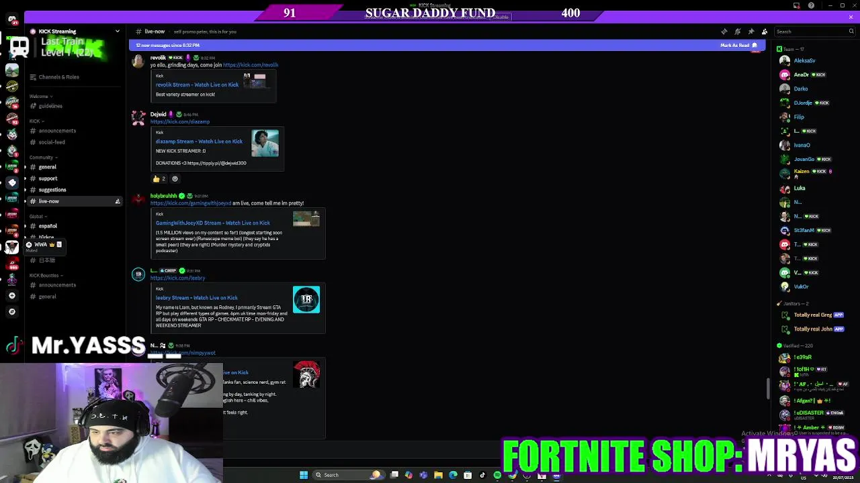The image size is (860, 483).
Task: Open DJordje member profile
Action: coord(803,103)
